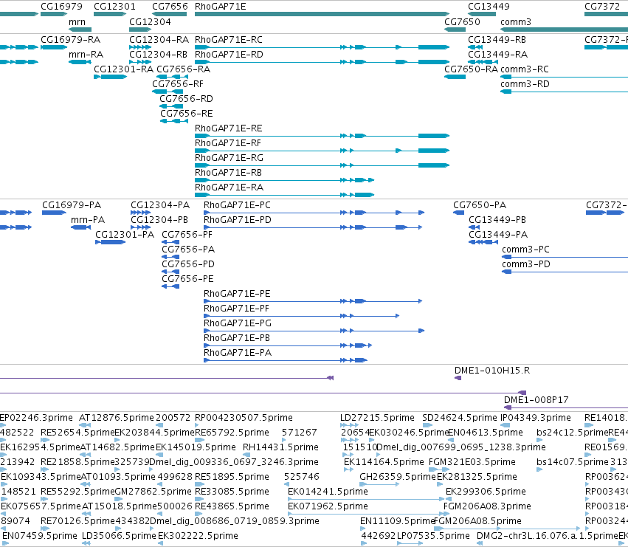This screenshot has width=628, height=547.
Task: Click transcript RhoGAP71E-RE label
Action: tap(229, 128)
